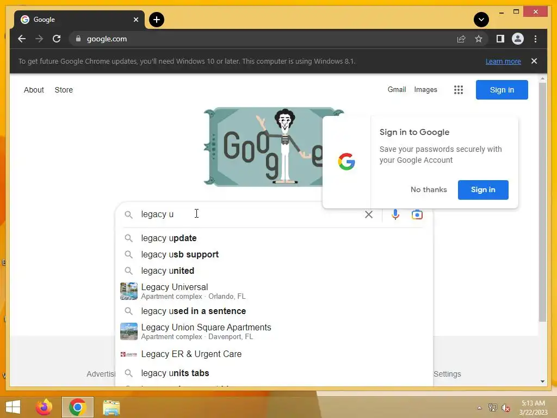Click the top-right Sign in button

(502, 90)
